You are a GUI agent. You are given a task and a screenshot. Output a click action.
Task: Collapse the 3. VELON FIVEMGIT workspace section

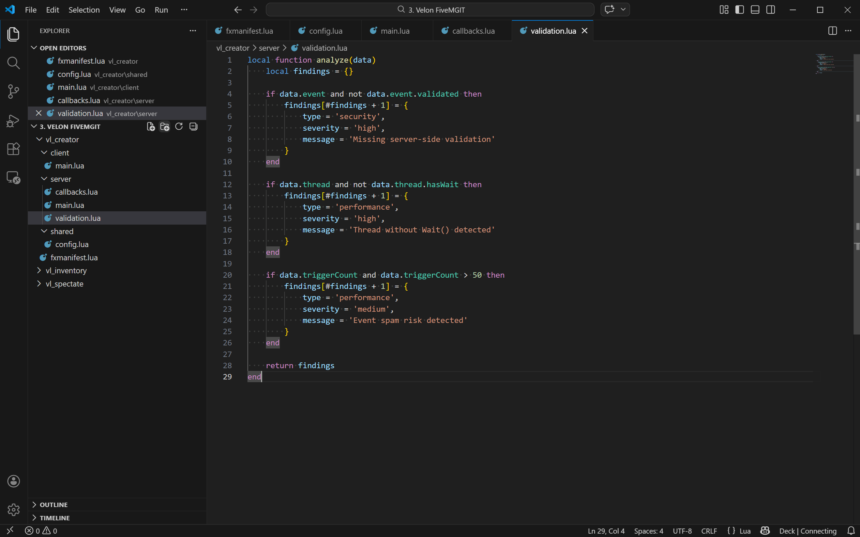pyautogui.click(x=34, y=127)
